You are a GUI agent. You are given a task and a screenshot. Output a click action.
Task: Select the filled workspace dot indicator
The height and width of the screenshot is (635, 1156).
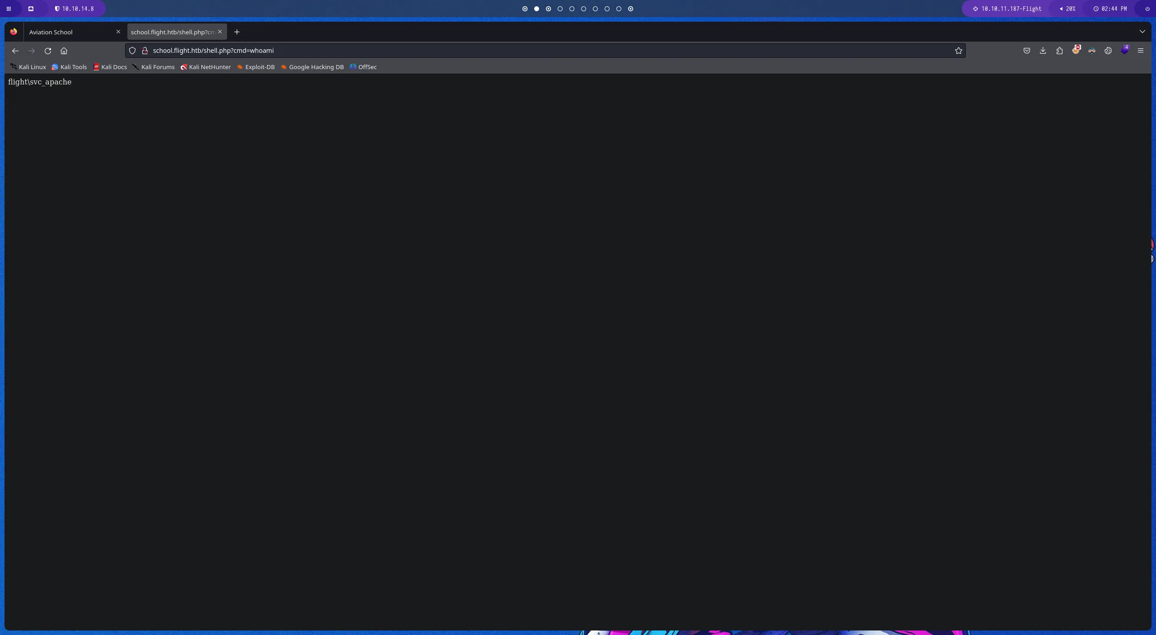coord(536,9)
